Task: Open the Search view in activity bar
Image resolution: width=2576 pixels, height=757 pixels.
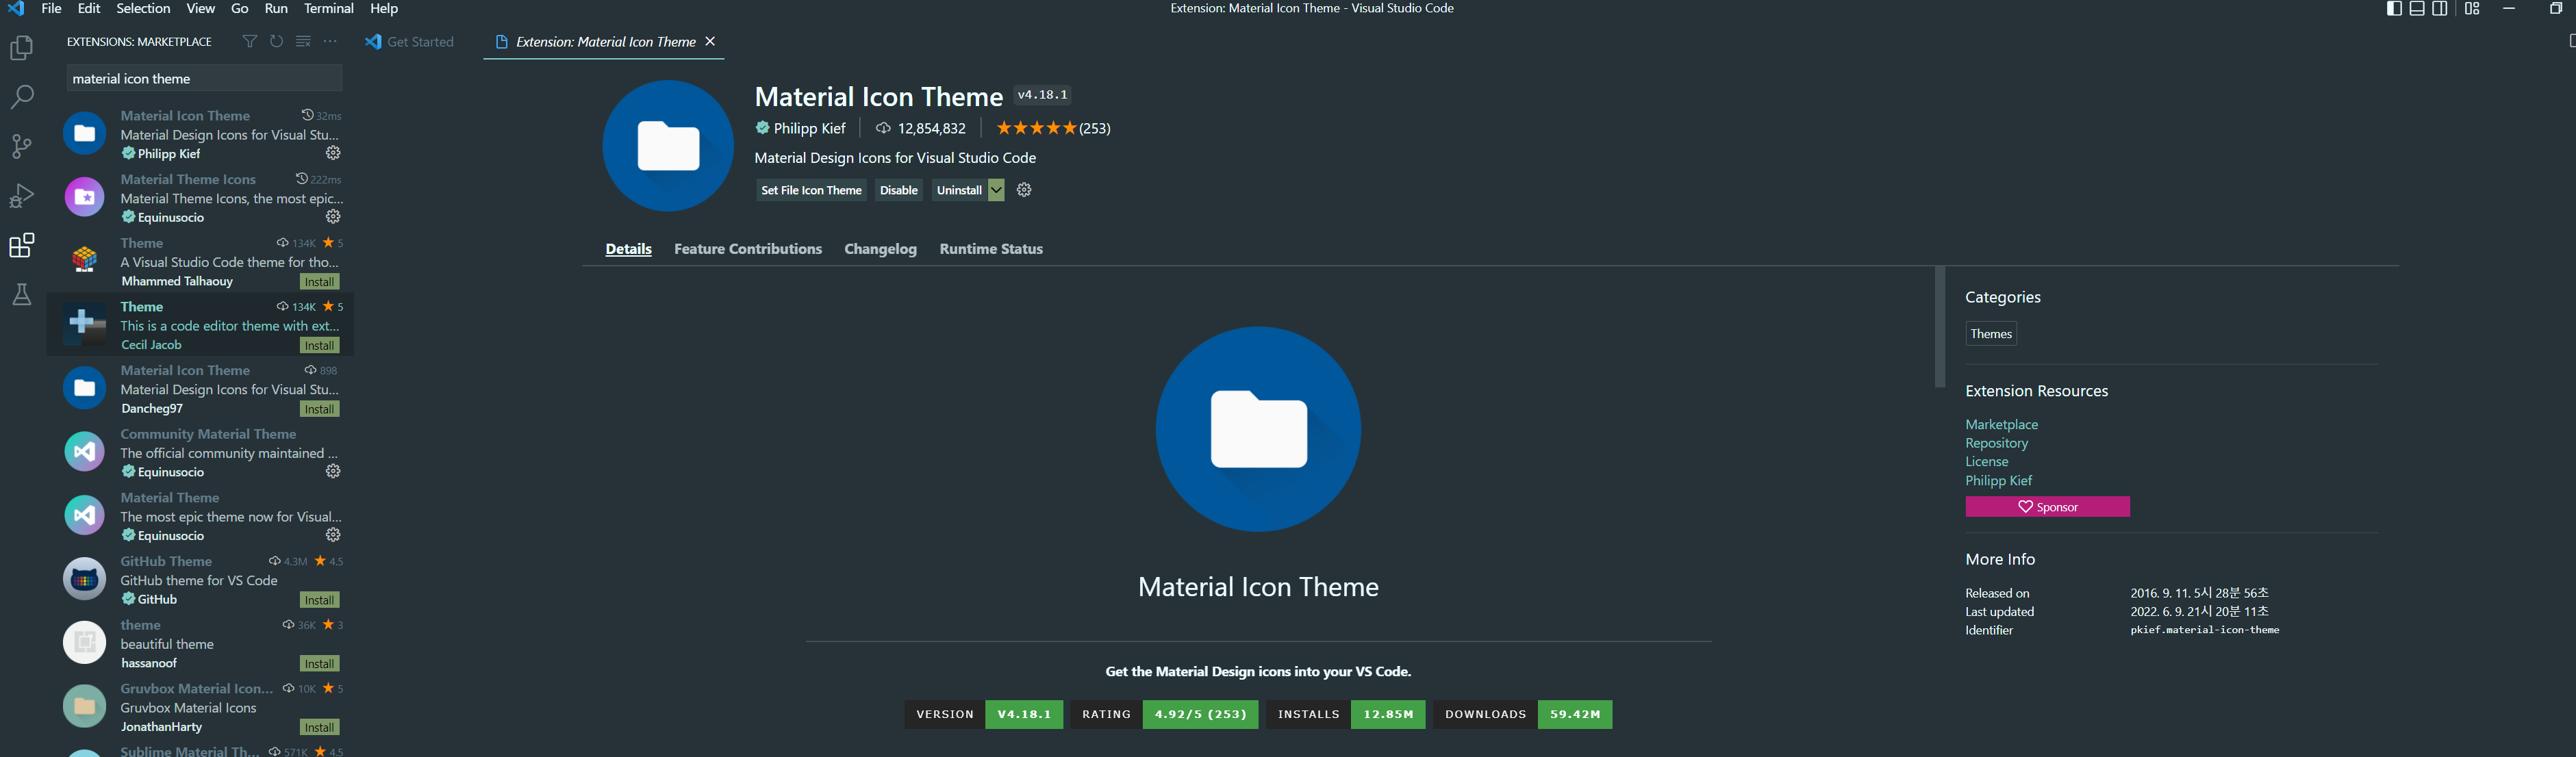Action: tap(21, 97)
